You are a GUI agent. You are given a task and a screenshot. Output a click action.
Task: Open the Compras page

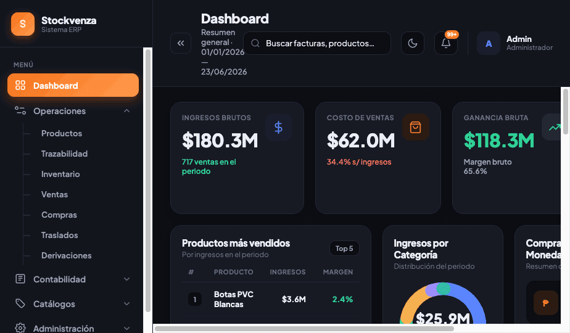tap(59, 215)
